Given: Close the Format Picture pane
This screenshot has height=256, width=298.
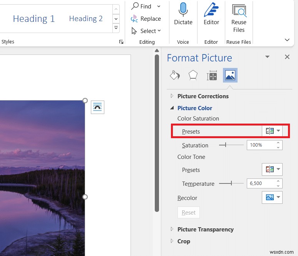Looking at the screenshot, I should coord(287,57).
